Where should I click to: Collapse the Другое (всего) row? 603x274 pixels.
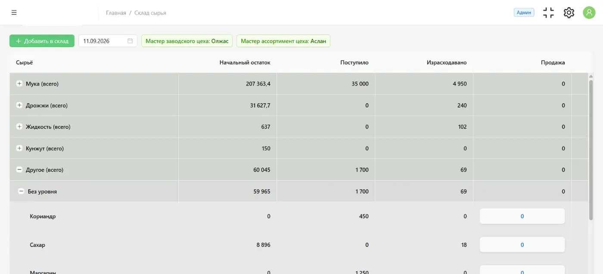(x=19, y=170)
